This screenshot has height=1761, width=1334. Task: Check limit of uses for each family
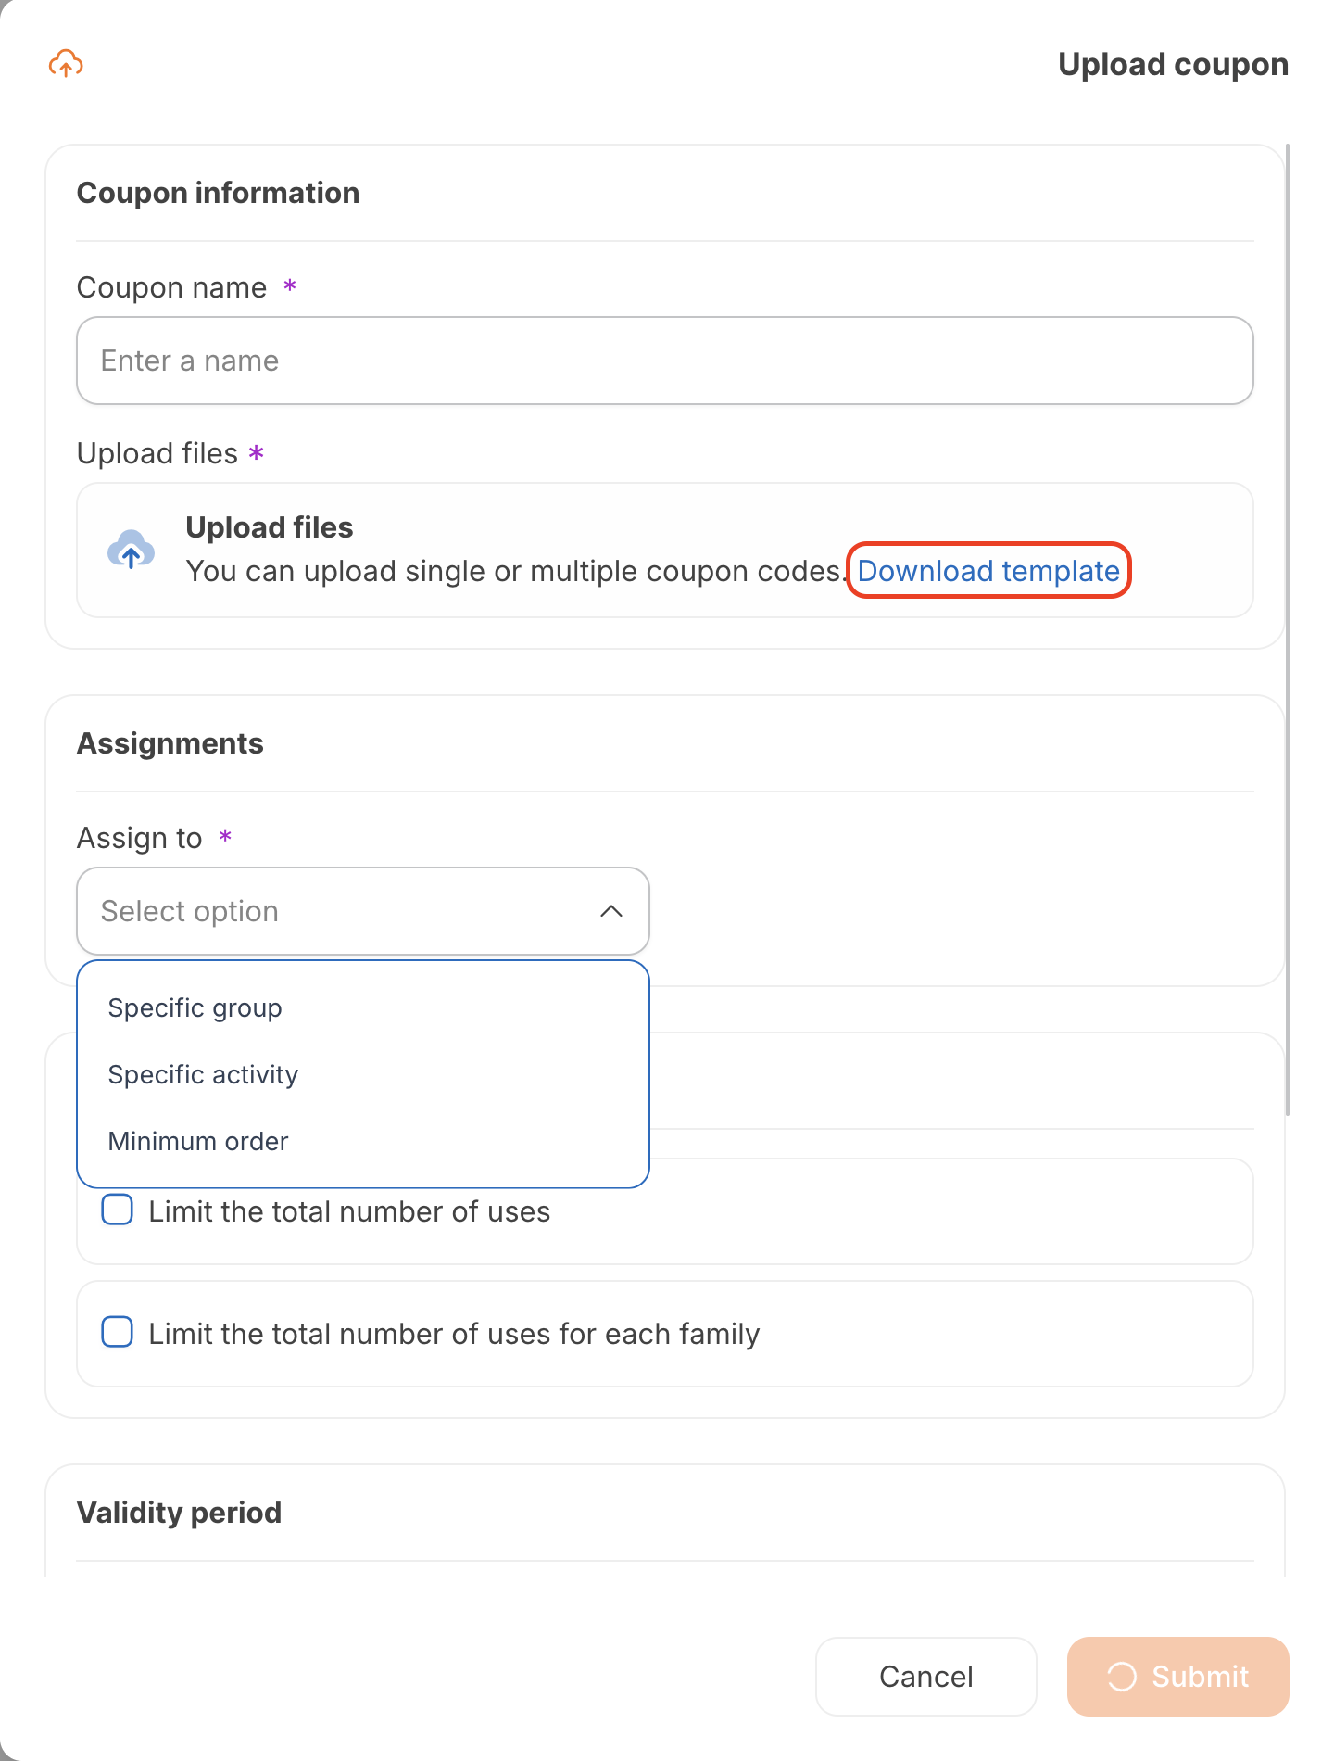tap(118, 1333)
